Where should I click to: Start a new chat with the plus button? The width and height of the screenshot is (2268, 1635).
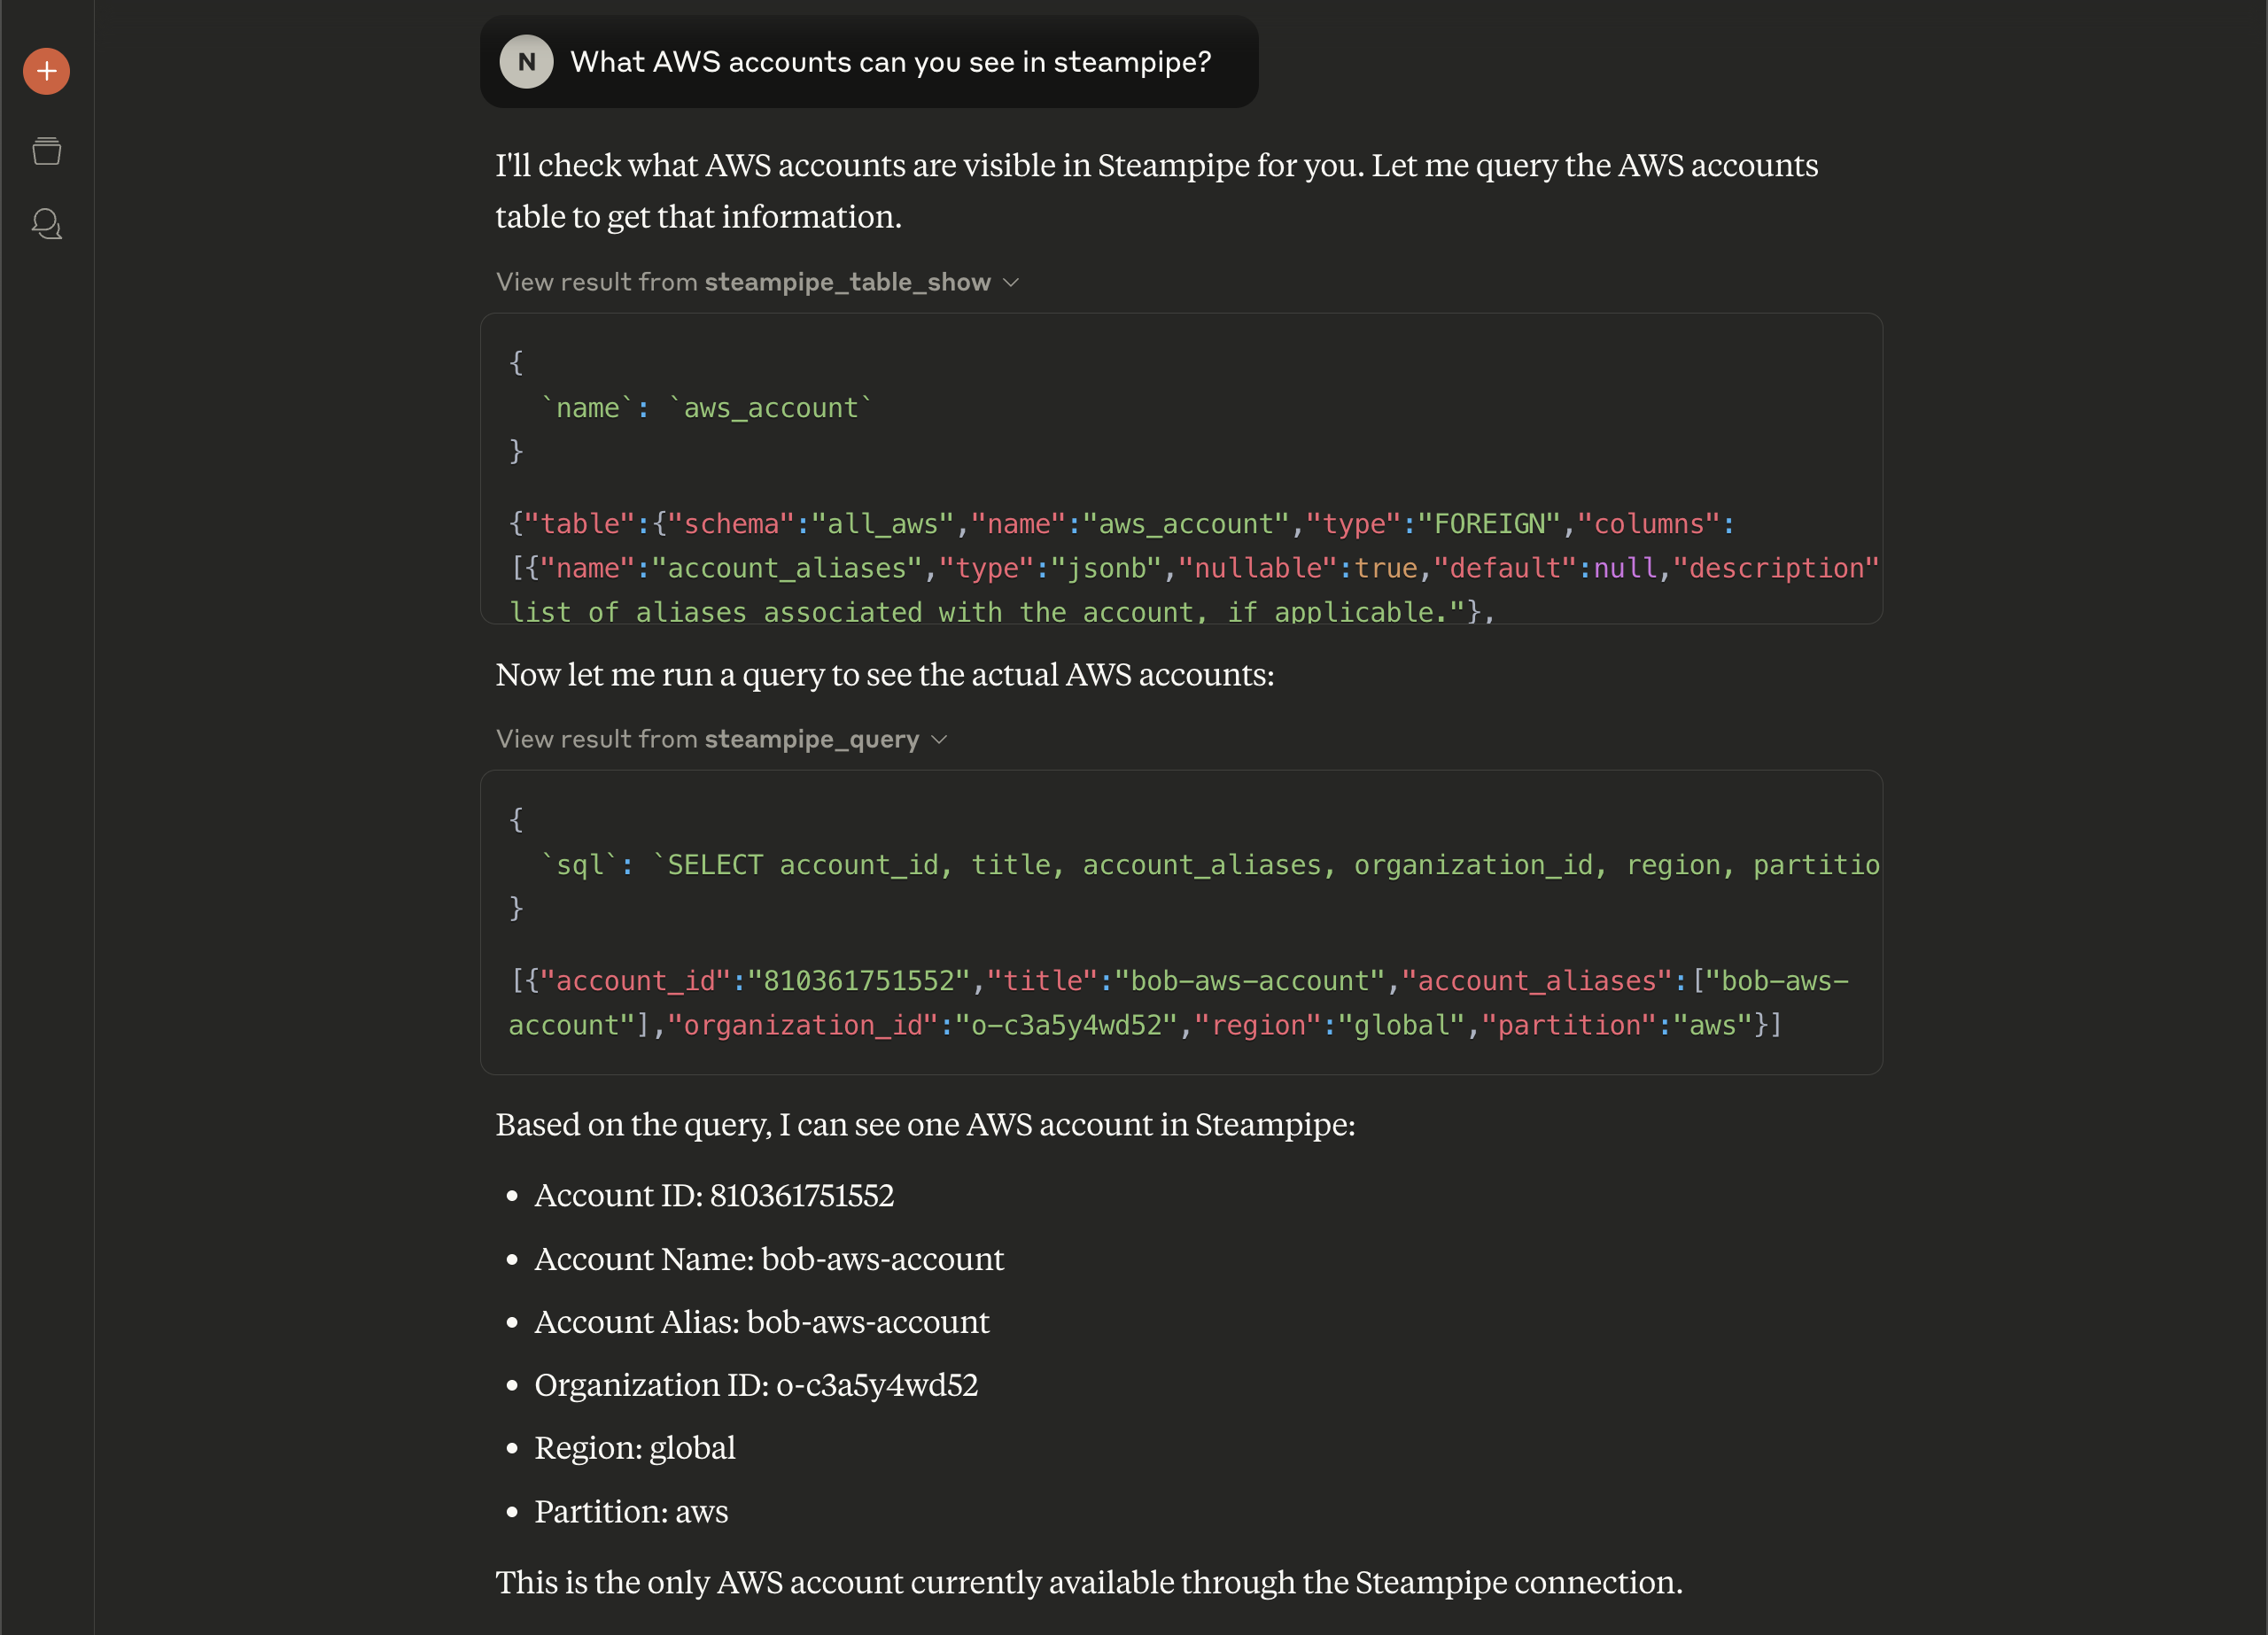coord(46,71)
